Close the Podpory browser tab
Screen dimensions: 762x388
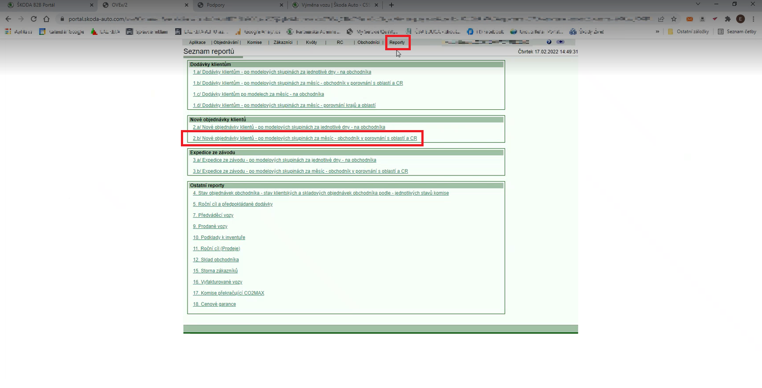(282, 5)
